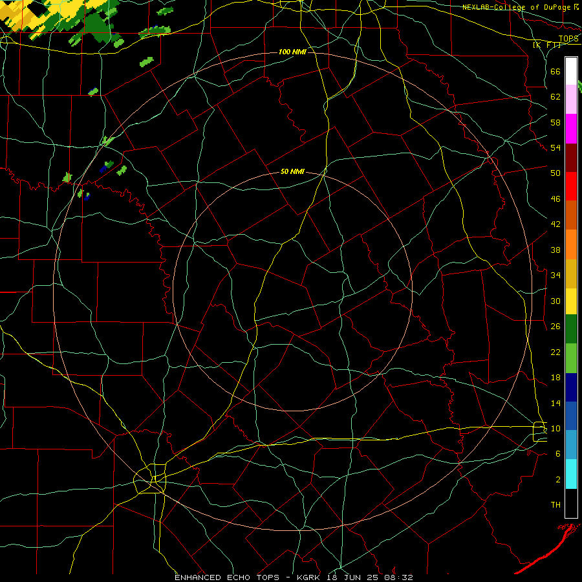
Task: Click the legend value 62
Action: coord(555,96)
